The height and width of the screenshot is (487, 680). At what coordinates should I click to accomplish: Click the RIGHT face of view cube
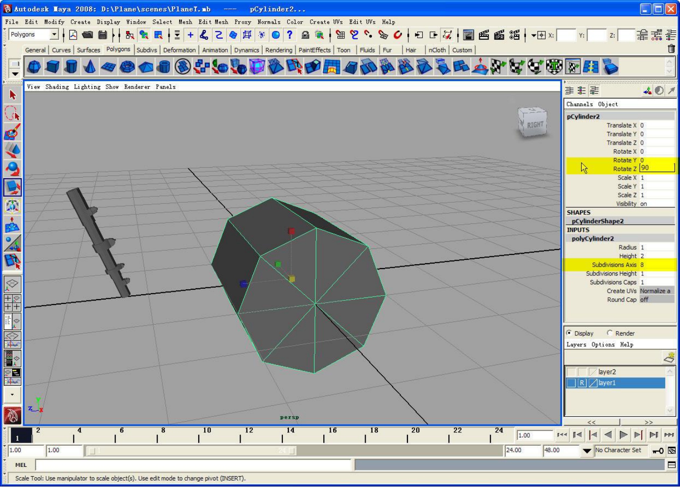click(x=535, y=125)
